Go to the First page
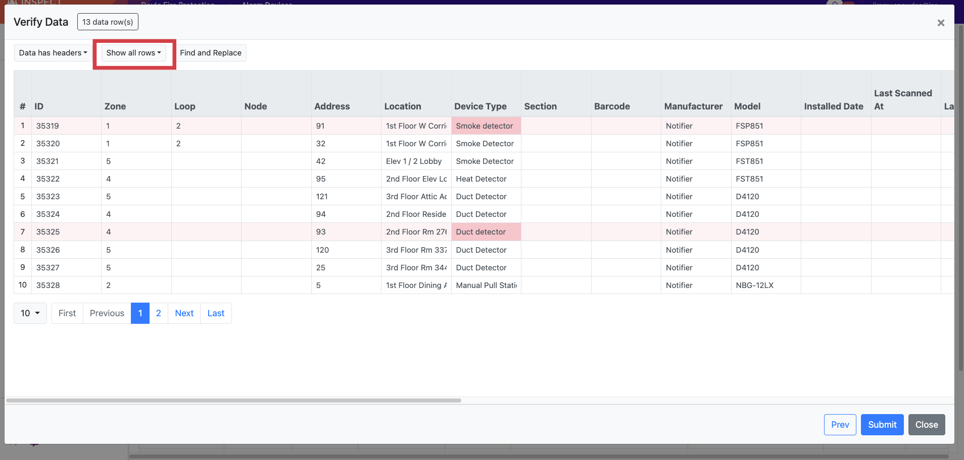Image resolution: width=964 pixels, height=460 pixels. point(67,313)
